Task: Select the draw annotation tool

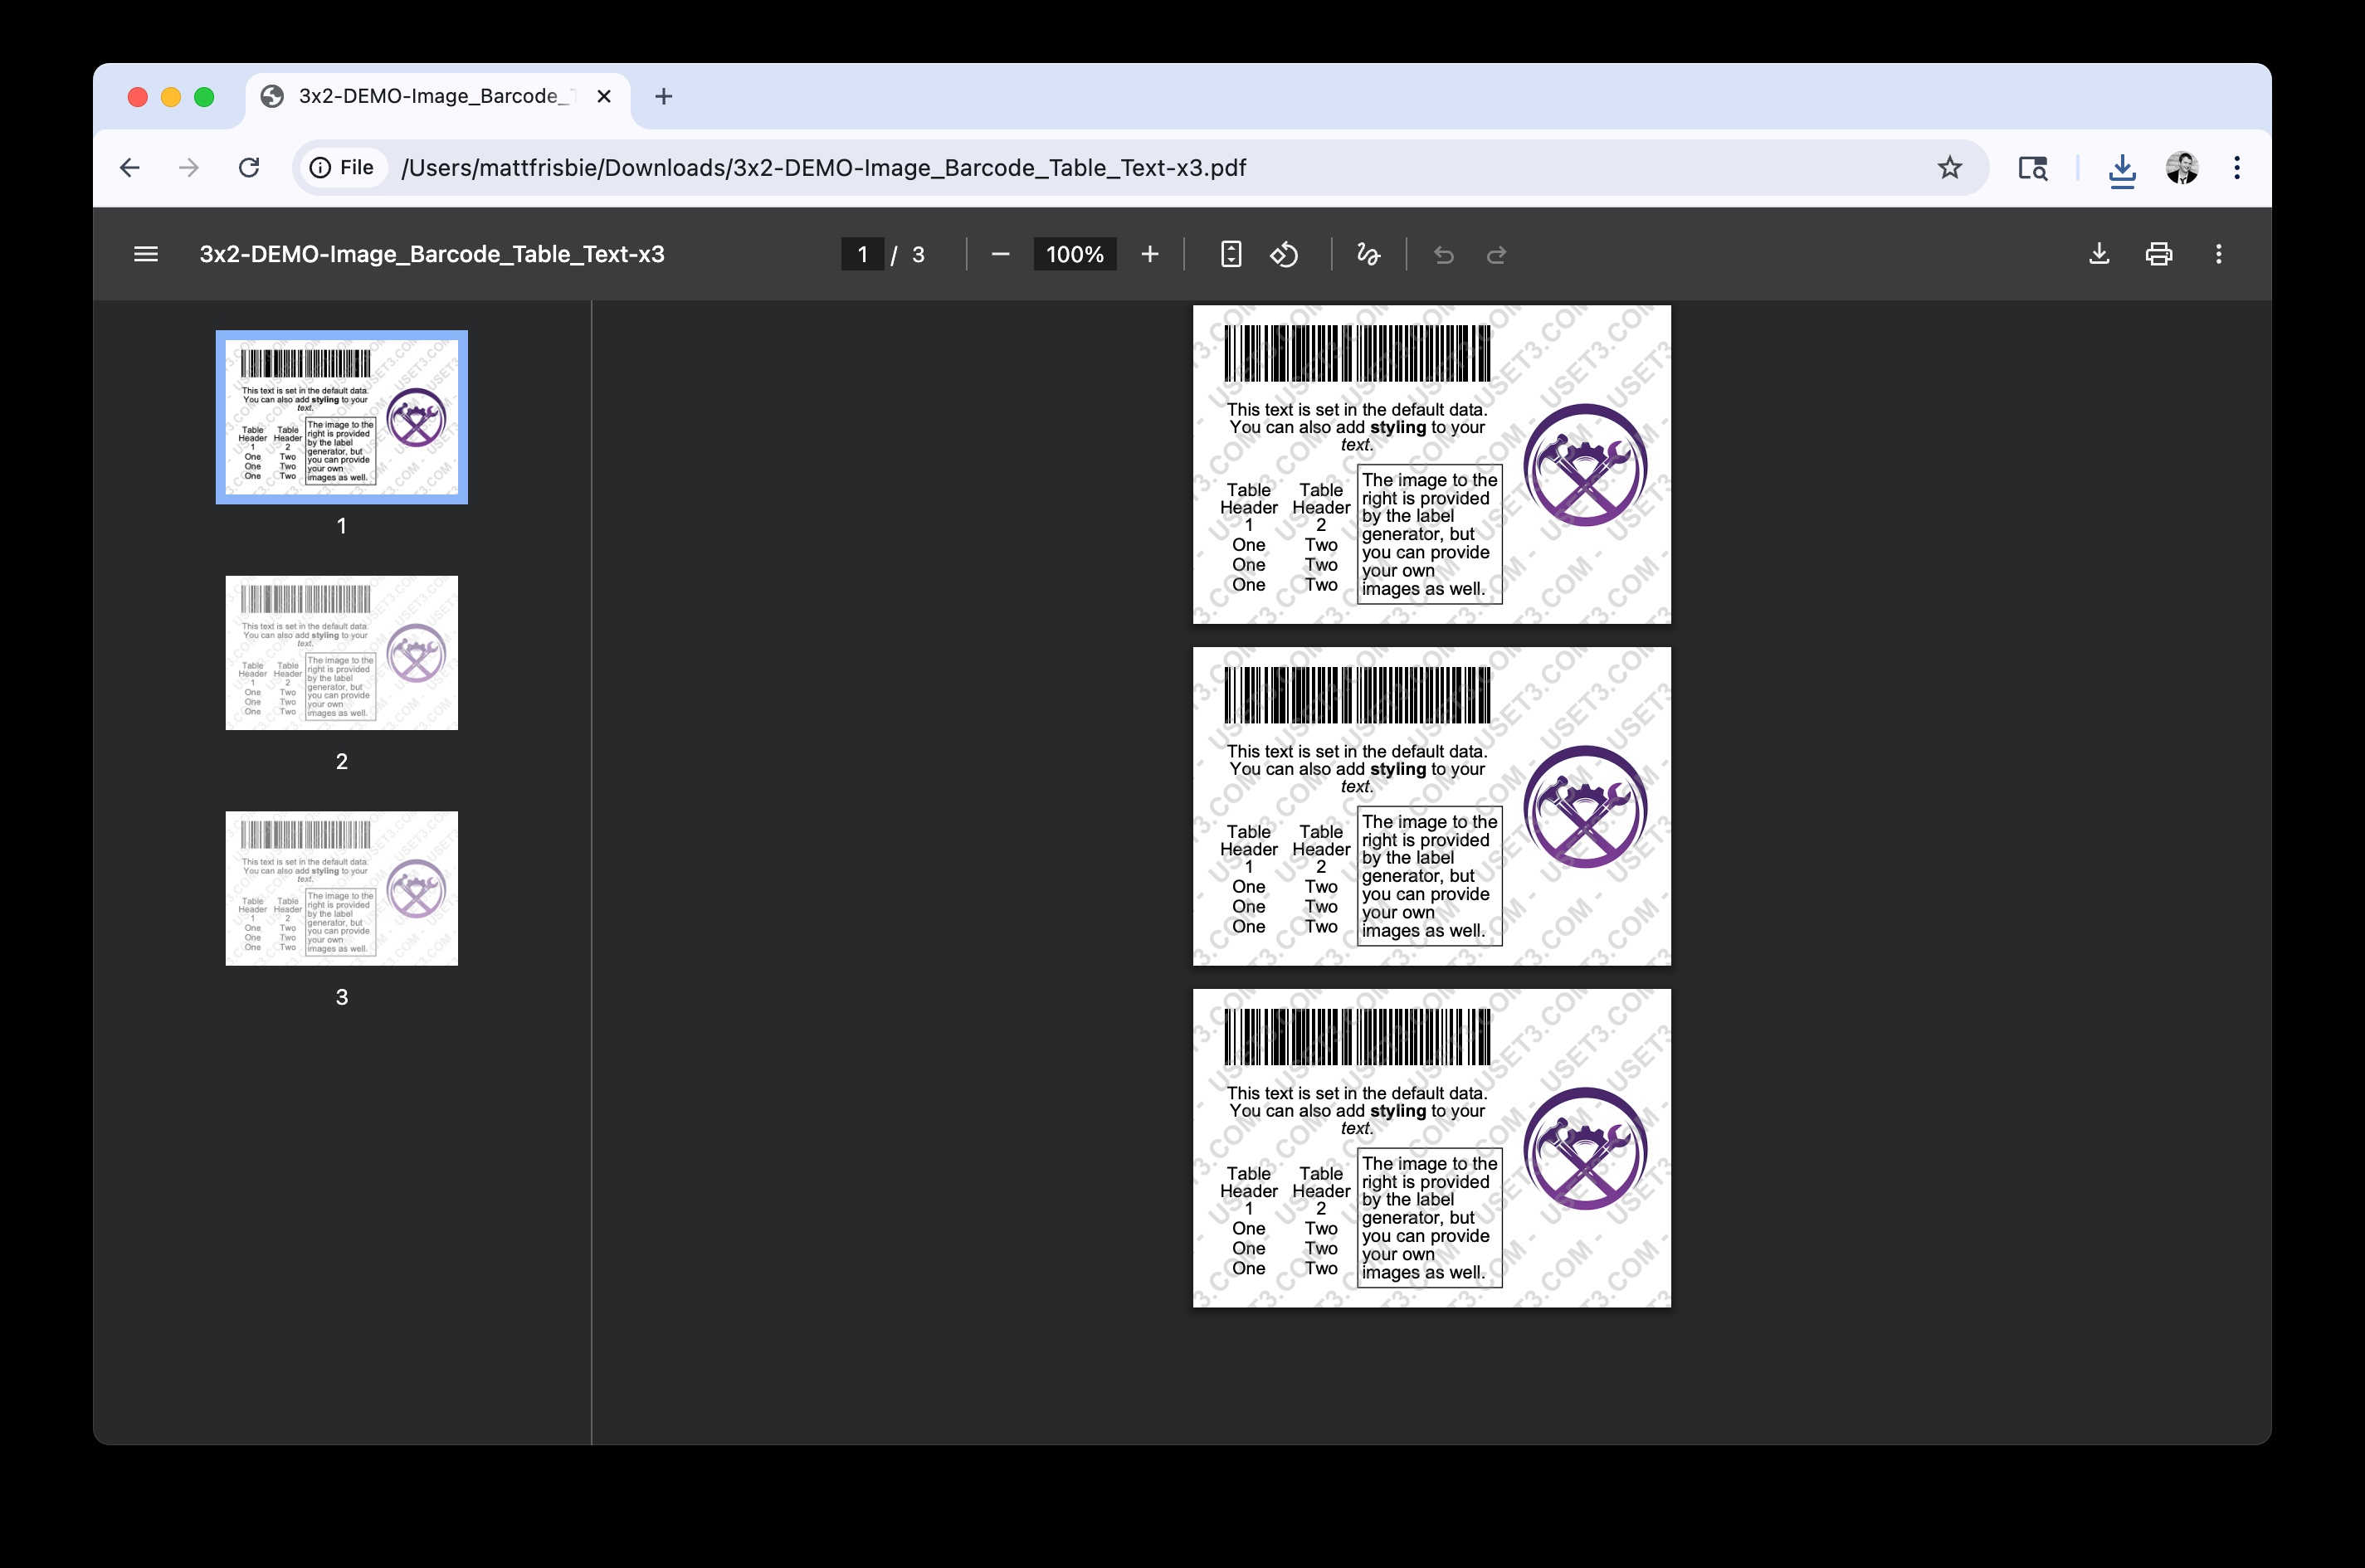Action: pyautogui.click(x=1368, y=254)
